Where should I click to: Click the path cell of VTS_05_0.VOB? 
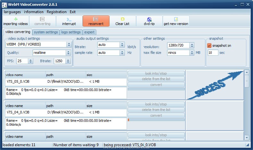pos(65,81)
